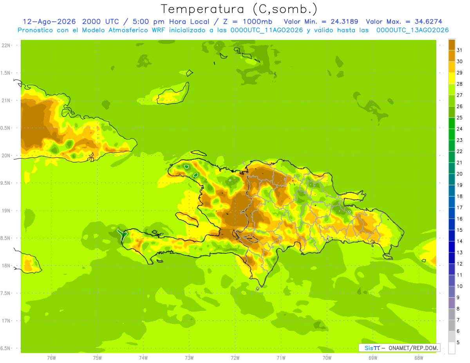Screen dimensions: 470x363
Task: Click colorbar swatch between 24 and 25
Action: pos(452,123)
